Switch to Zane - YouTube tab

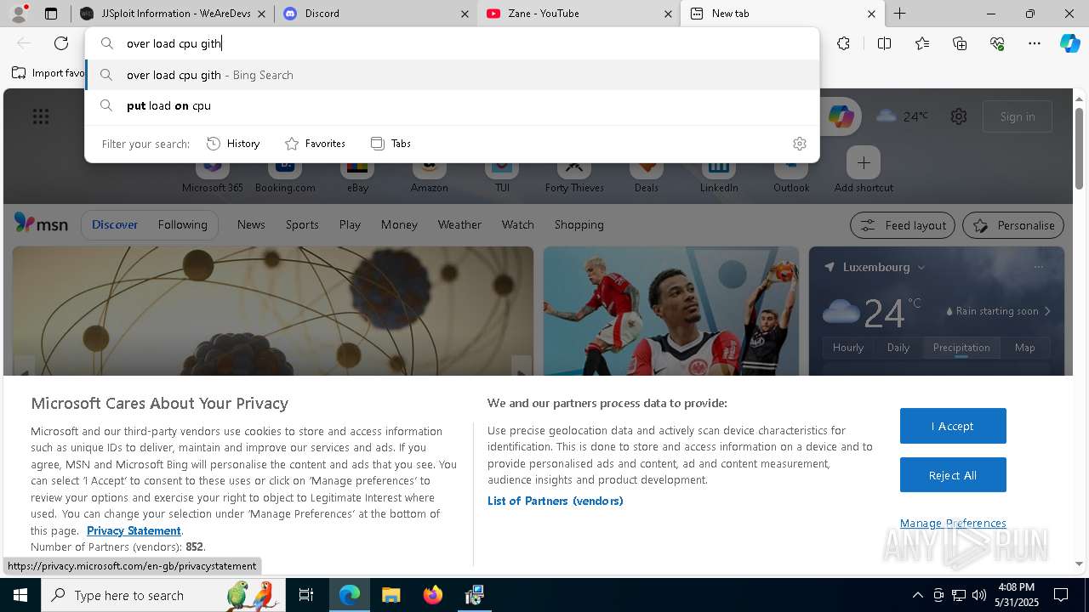[579, 14]
